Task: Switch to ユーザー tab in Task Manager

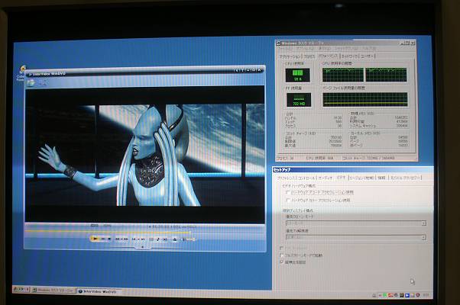Action: 367,56
